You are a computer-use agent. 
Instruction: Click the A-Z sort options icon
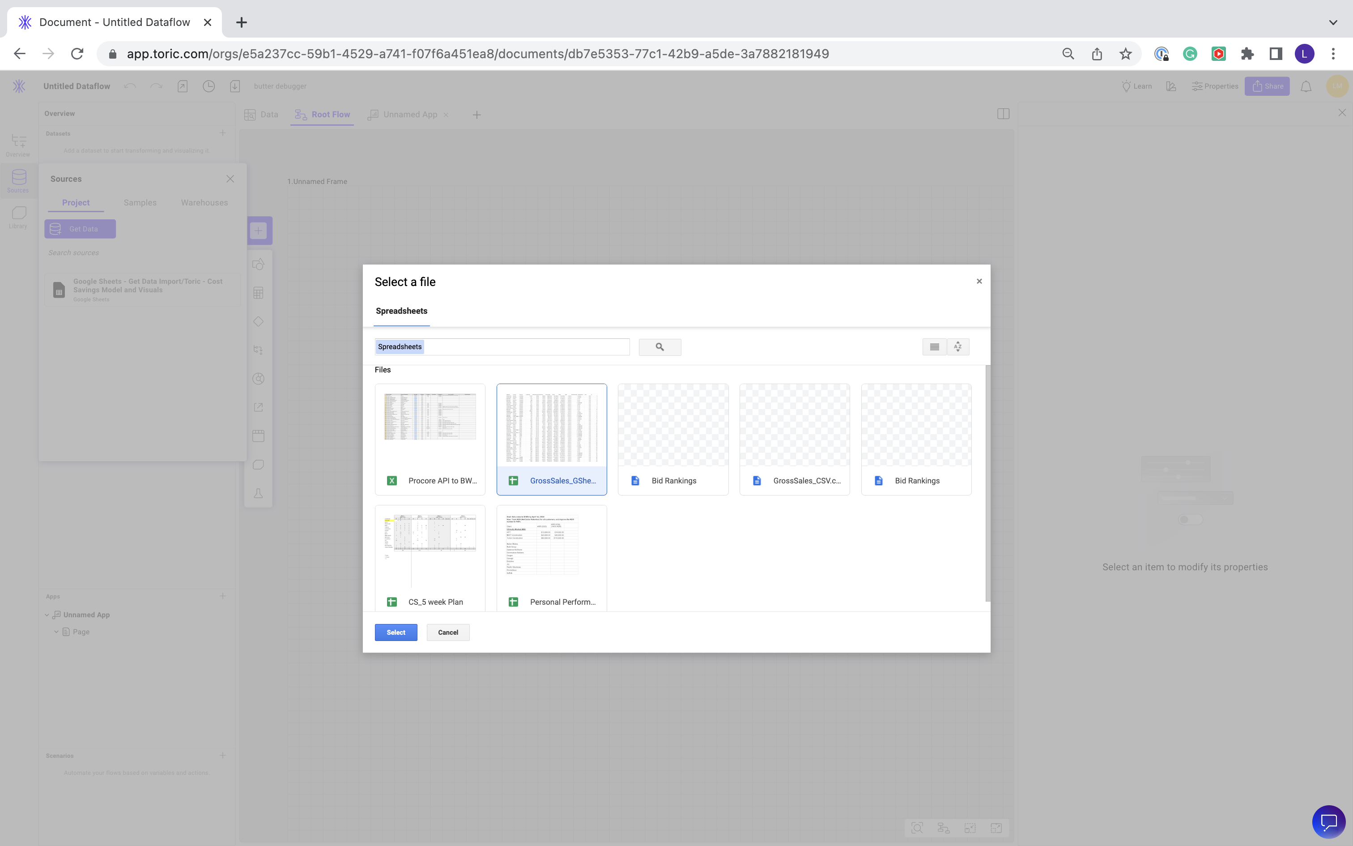tap(958, 347)
